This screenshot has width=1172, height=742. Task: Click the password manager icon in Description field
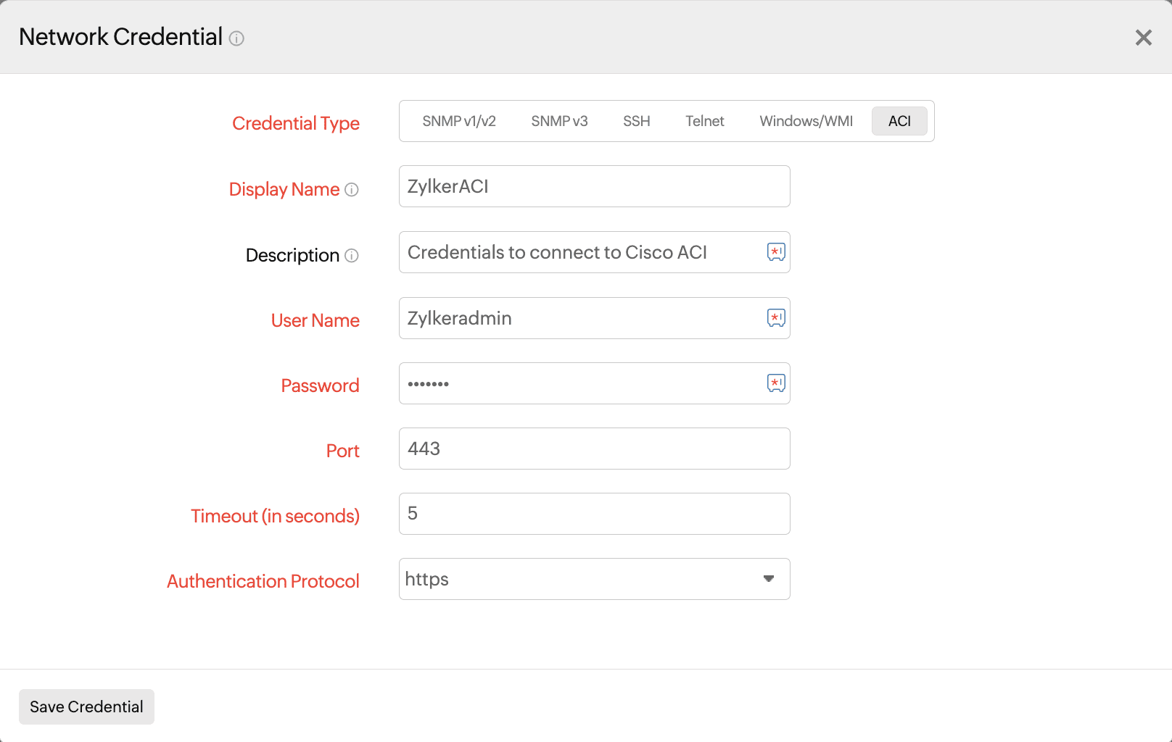pyautogui.click(x=776, y=252)
